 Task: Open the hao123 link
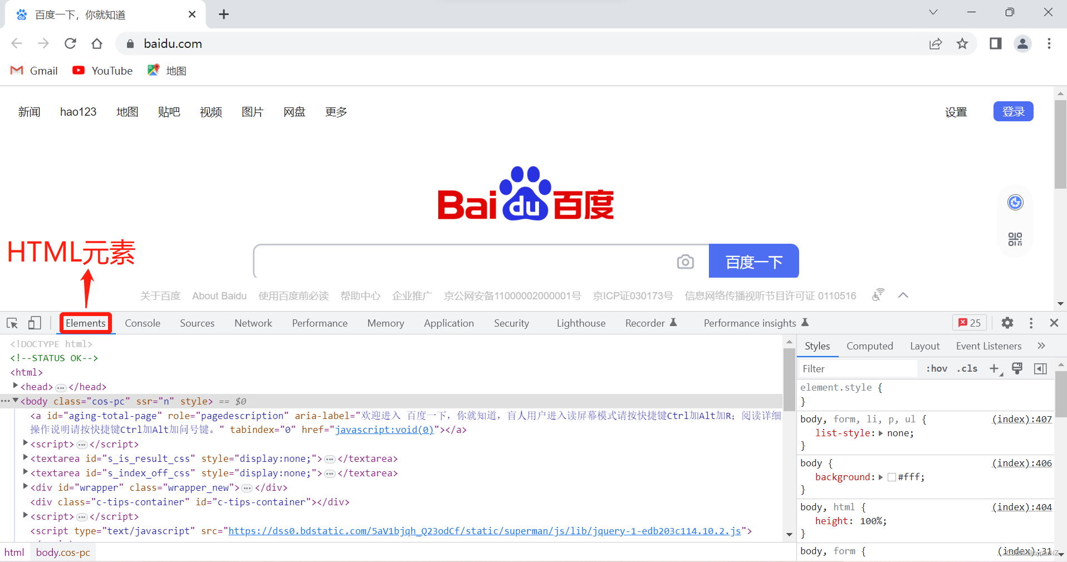click(x=78, y=112)
